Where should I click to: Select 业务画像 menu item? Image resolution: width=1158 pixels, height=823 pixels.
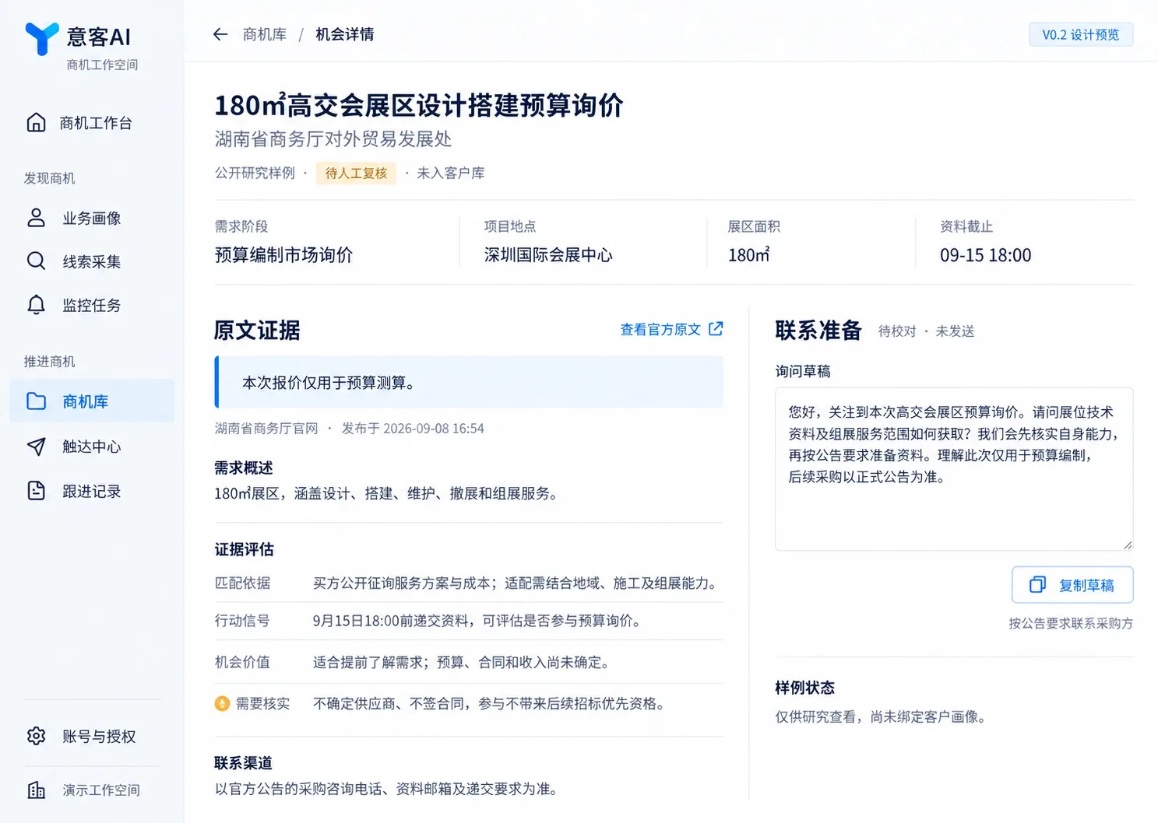[x=92, y=218]
